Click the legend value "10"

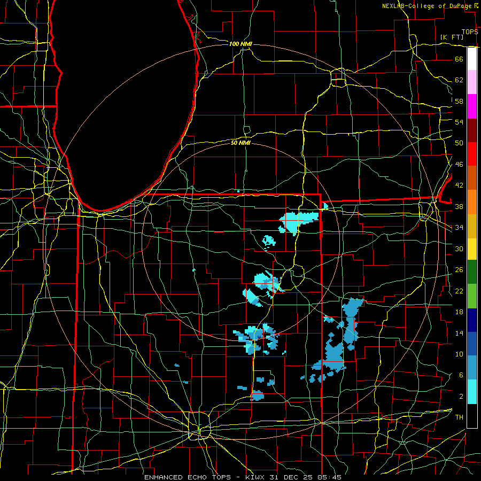(459, 354)
